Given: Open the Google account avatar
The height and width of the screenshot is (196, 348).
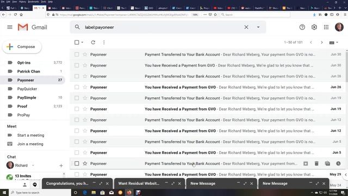Looking at the screenshot, I should [x=339, y=27].
